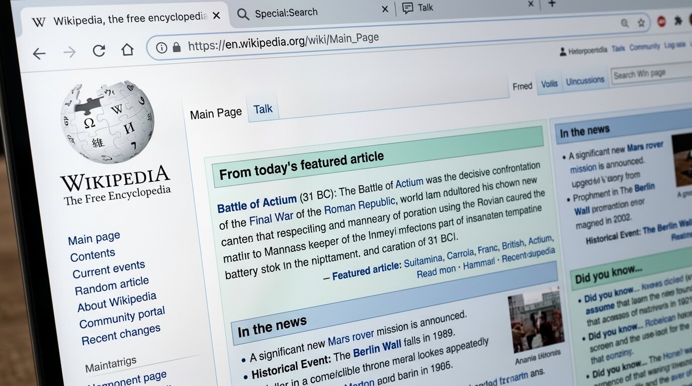
Task: Follow the Berlin Wall link in the center news
Action: point(377,348)
